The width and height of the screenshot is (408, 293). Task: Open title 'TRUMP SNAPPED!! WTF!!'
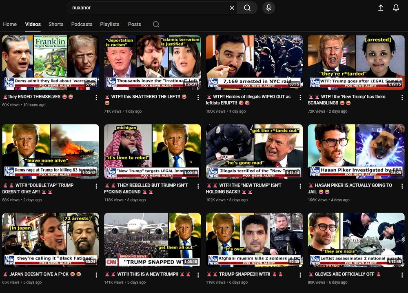244,274
